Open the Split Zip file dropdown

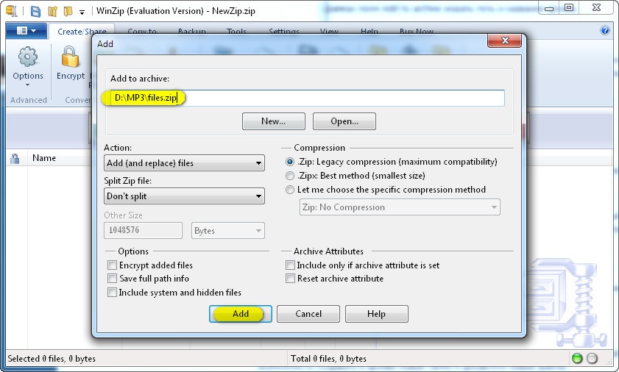pos(184,196)
